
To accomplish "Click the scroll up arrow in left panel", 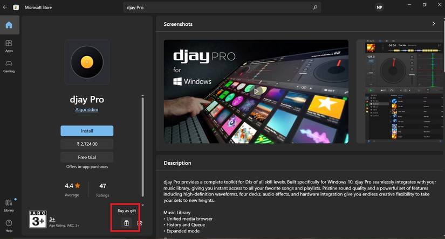I will (142, 96).
